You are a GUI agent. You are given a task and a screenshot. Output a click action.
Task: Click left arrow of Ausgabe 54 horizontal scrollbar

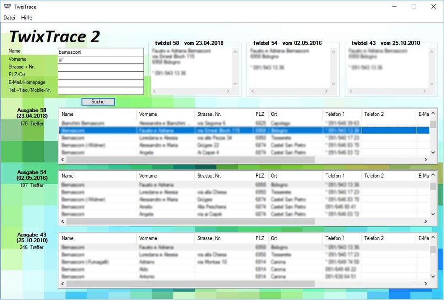pos(63,221)
